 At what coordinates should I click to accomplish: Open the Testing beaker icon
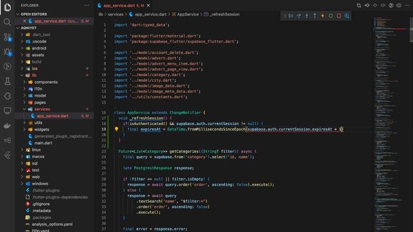[x=7, y=81]
